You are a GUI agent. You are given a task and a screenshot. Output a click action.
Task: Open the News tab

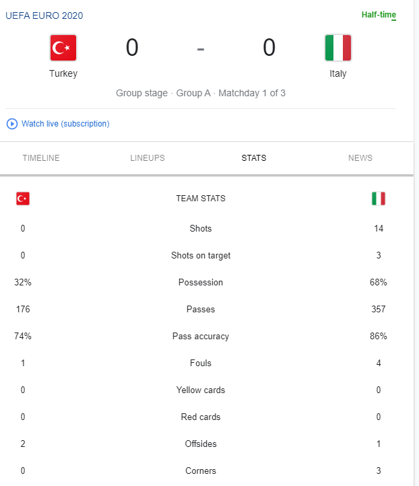[360, 158]
